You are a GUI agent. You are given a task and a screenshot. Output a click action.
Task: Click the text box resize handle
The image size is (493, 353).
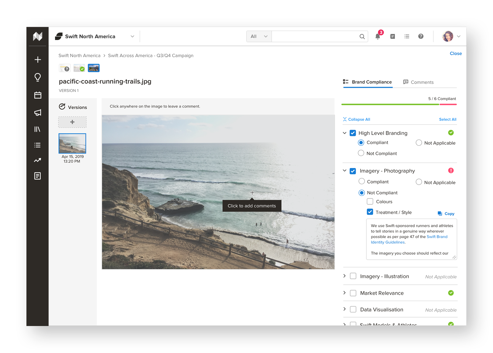point(454,257)
